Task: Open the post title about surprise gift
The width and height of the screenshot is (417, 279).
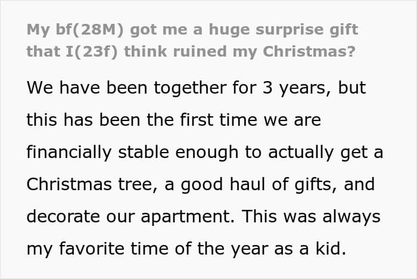Action: coord(192,41)
